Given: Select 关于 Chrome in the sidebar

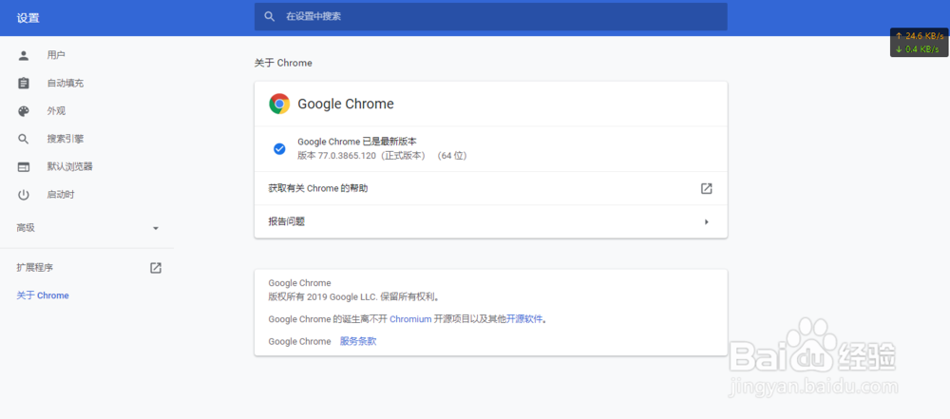Looking at the screenshot, I should tap(43, 295).
